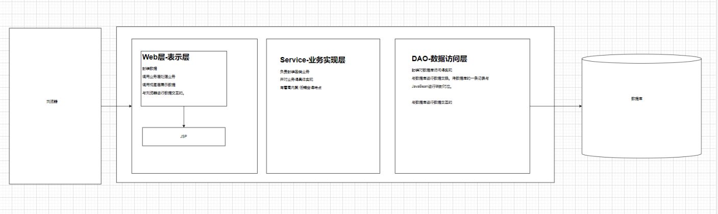The height and width of the screenshot is (214, 718).
Task: Select the JSP box
Action: [x=183, y=137]
